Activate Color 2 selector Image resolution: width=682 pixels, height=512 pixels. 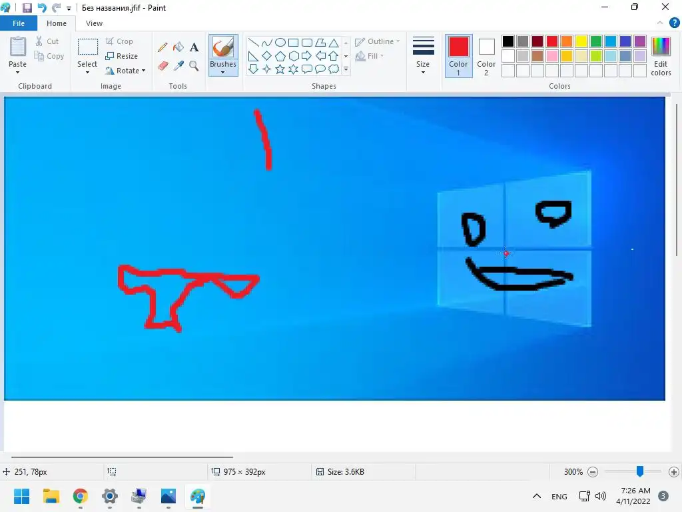tap(486, 56)
